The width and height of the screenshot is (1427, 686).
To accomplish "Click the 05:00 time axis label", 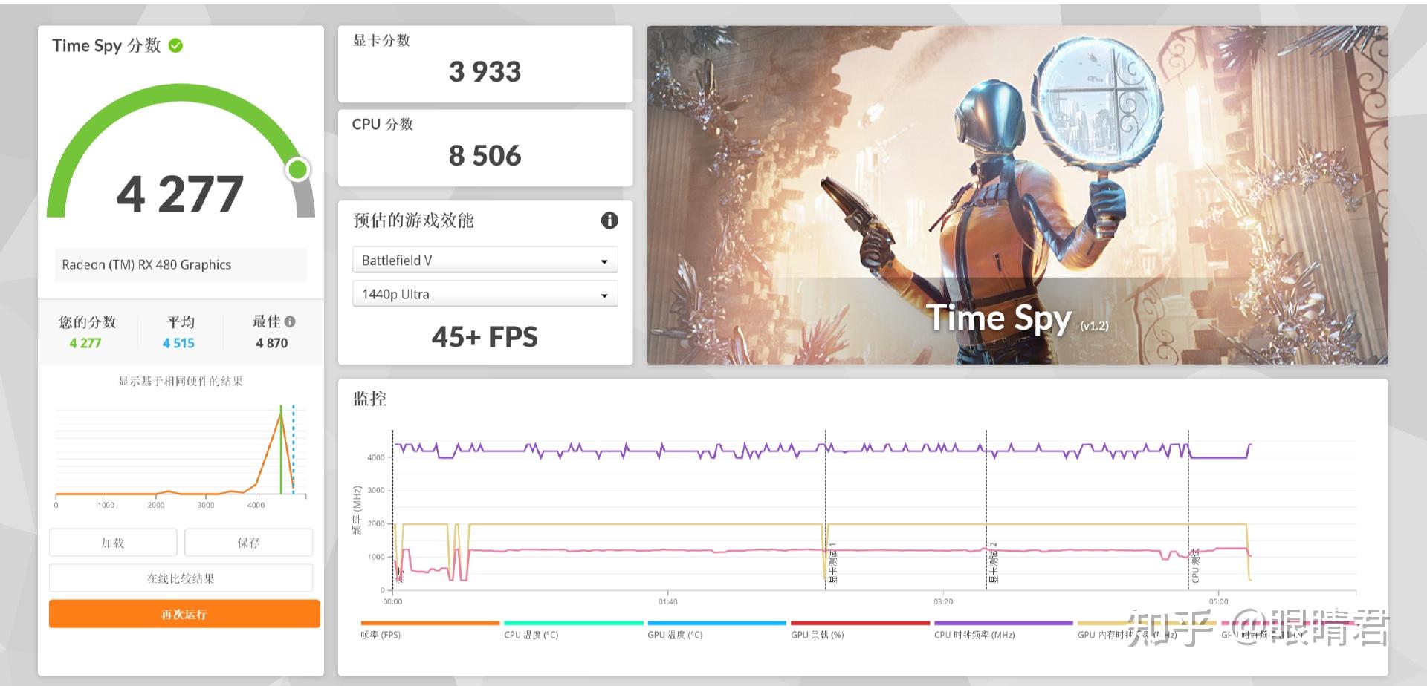I will point(1219,601).
